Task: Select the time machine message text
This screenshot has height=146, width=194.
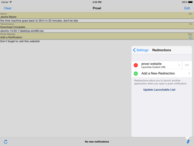Action: 39,21
